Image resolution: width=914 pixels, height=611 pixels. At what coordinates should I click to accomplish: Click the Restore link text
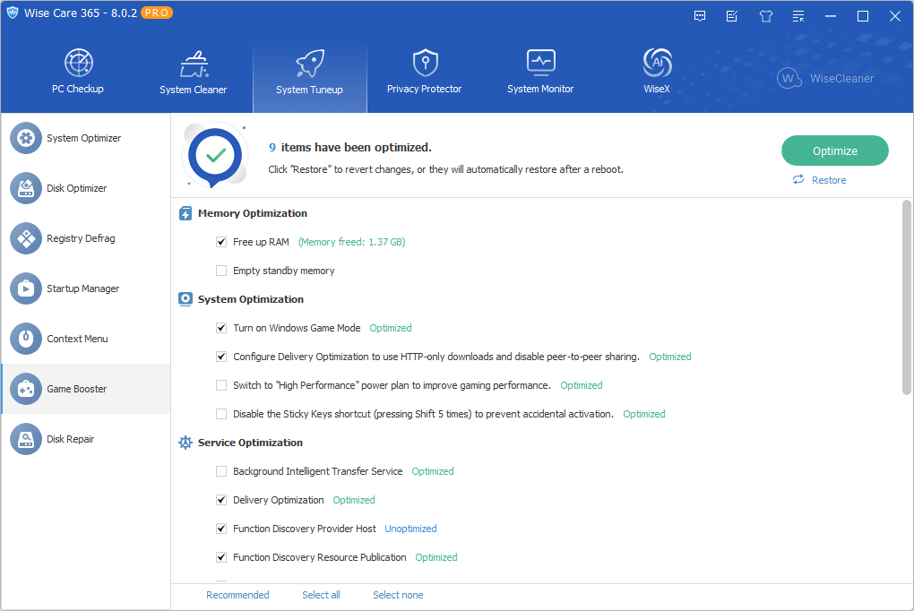point(829,180)
